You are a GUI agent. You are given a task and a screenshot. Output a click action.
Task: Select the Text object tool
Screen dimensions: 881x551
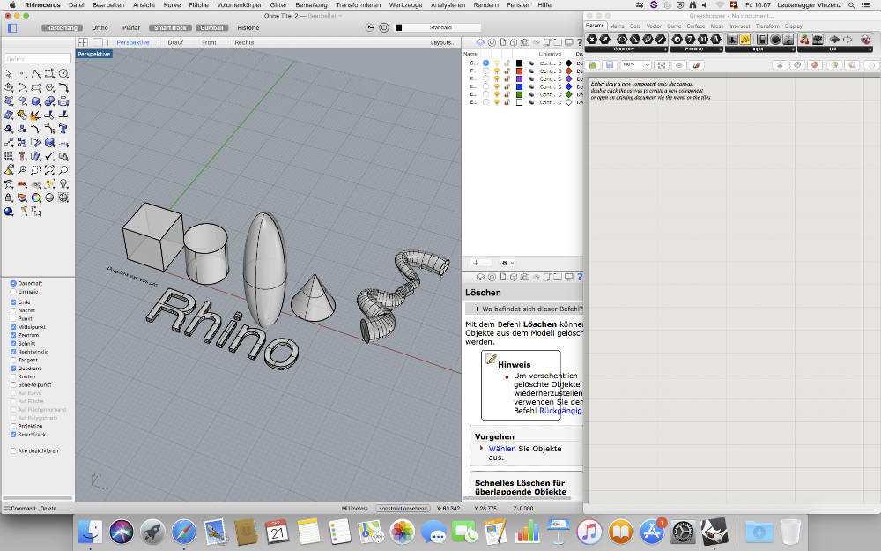pyautogui.click(x=63, y=129)
